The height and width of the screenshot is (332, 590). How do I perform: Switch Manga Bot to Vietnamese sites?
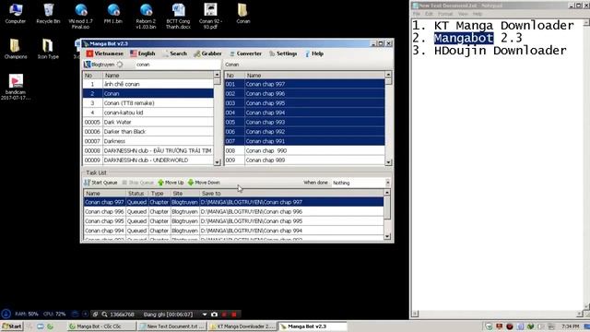pos(105,53)
